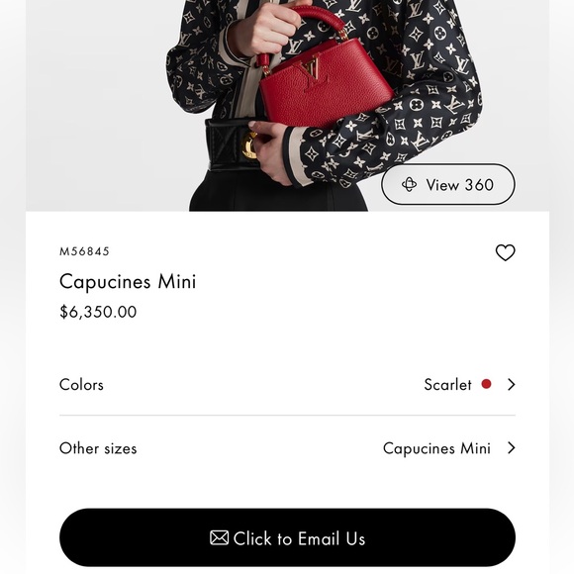Select the red Scarlet color dot
574x574 pixels.
(486, 384)
